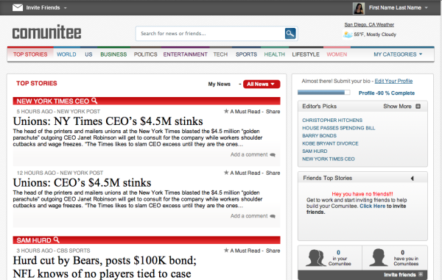Click plus icon beside Invite friends bar
This screenshot has height=280, width=442.
point(421,274)
